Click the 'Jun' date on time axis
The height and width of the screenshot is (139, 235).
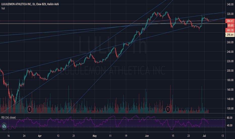tap(147, 136)
